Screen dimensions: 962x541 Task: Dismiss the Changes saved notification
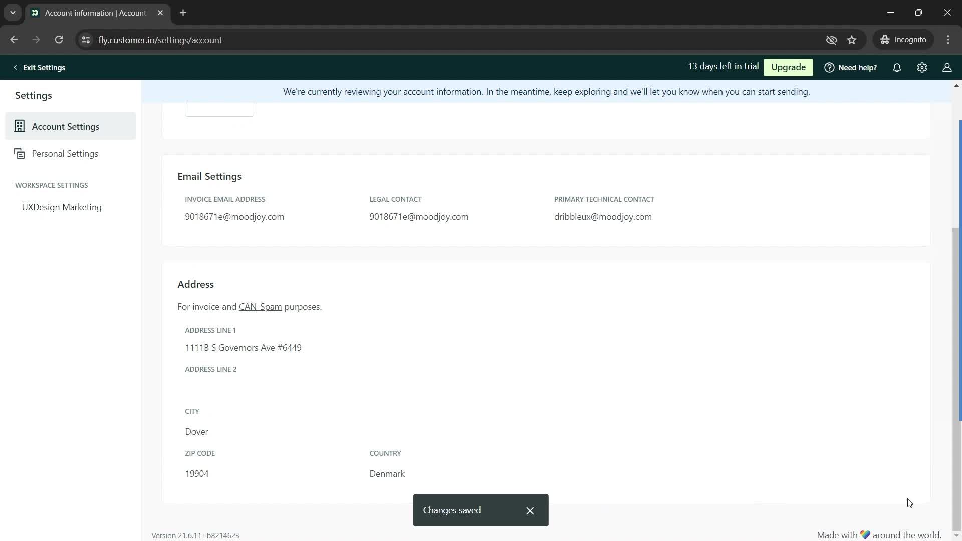point(530,510)
